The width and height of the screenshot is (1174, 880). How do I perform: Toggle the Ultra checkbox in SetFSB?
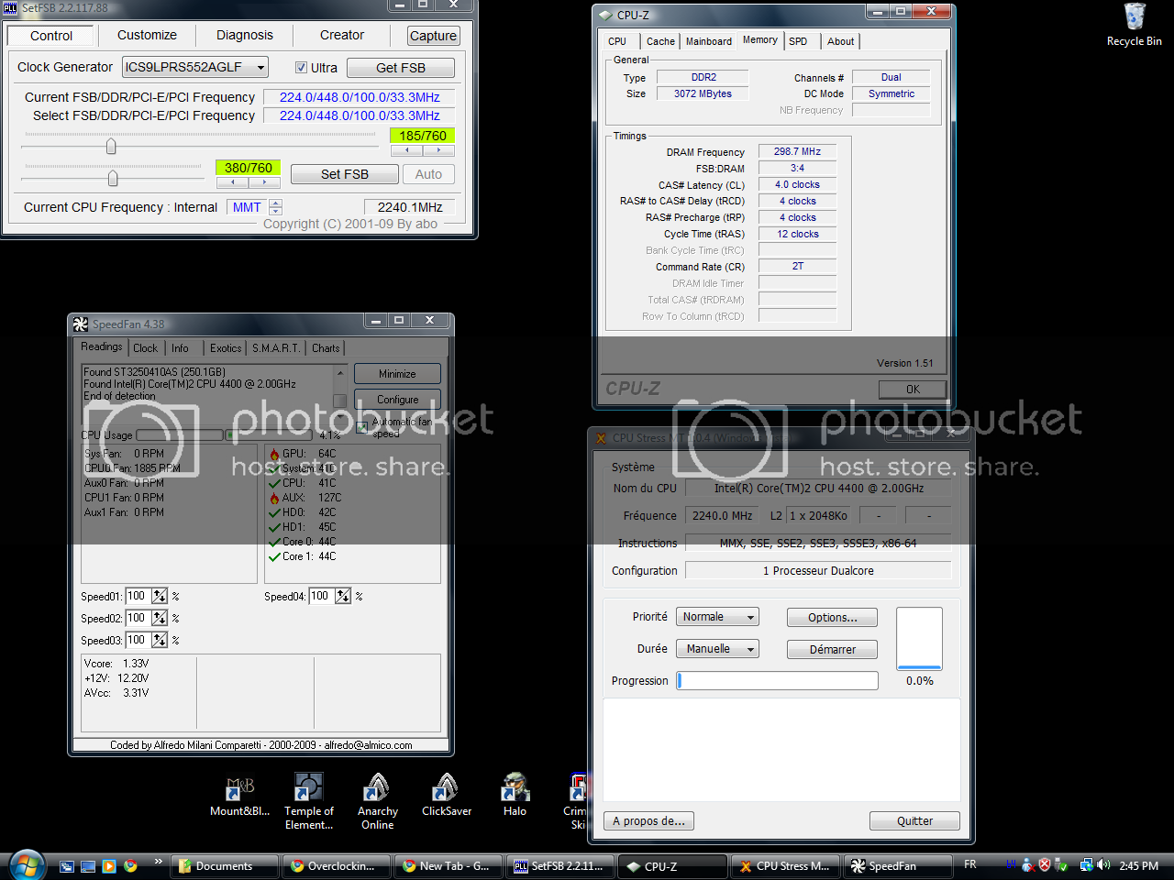pos(301,68)
